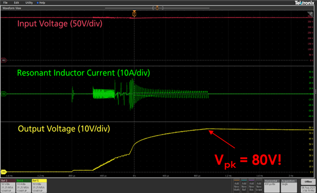This screenshot has height=193, width=317.
Task: Click the R4 green waveform handle
Action: point(3,94)
